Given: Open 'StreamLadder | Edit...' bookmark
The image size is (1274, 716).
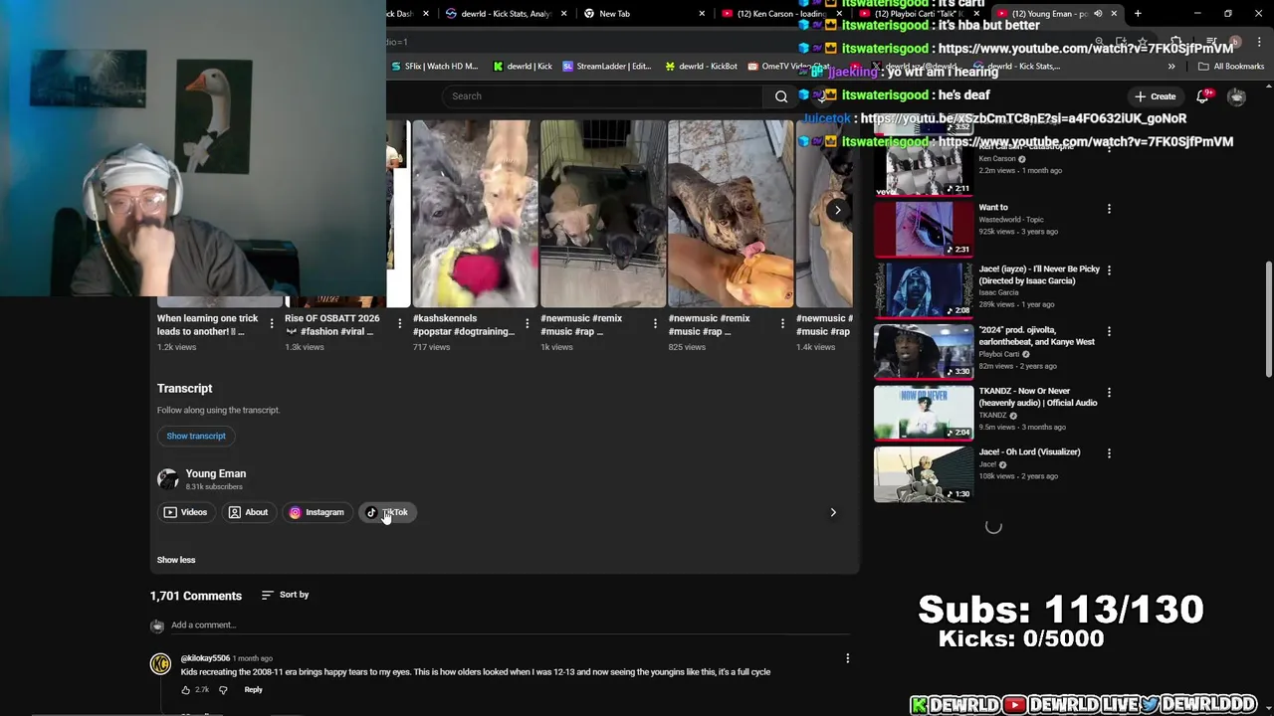Looking at the screenshot, I should [x=606, y=67].
